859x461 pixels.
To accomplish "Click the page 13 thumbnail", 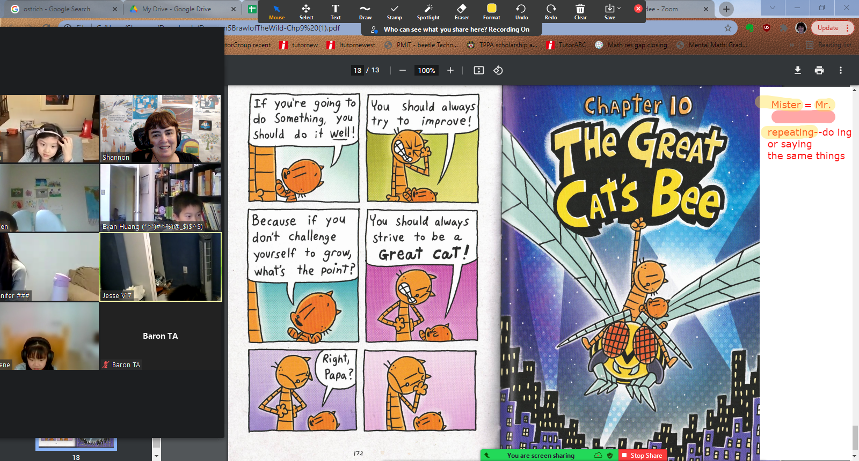I will point(76,444).
